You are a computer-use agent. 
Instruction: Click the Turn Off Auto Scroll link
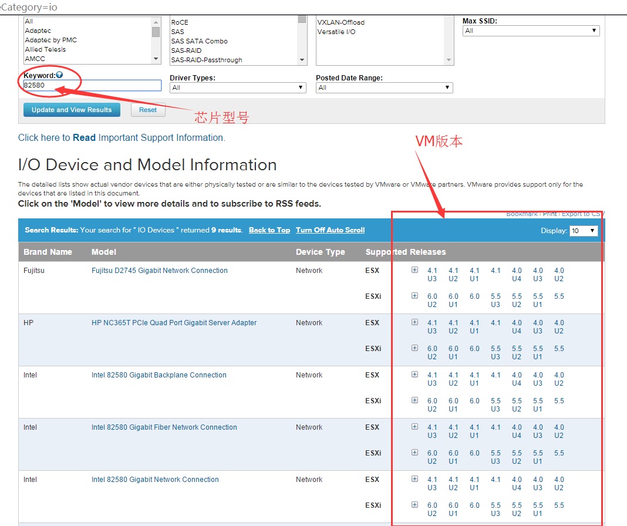coord(330,230)
